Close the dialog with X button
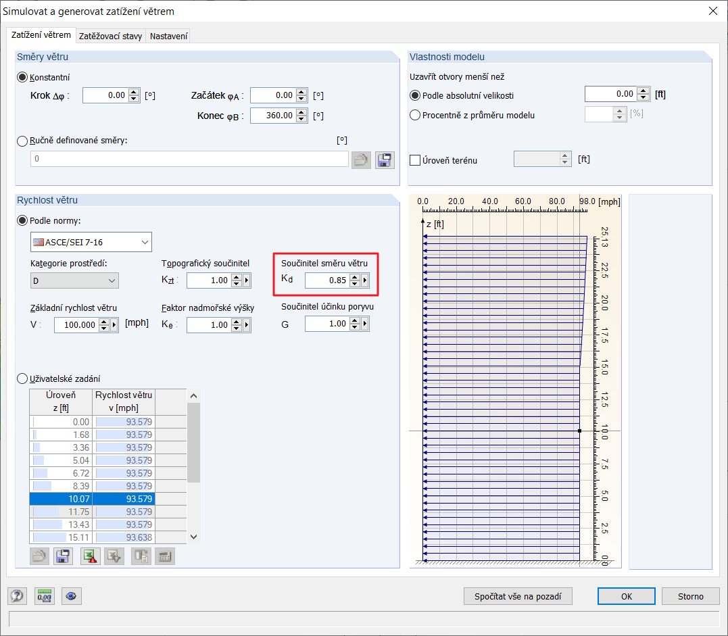728x636 pixels. click(x=713, y=11)
